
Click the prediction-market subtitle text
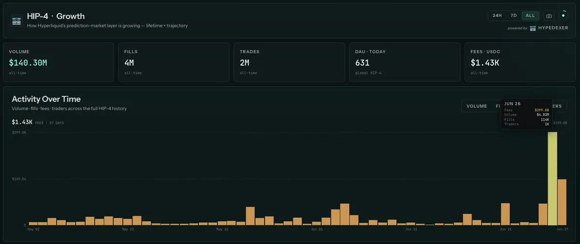click(107, 26)
